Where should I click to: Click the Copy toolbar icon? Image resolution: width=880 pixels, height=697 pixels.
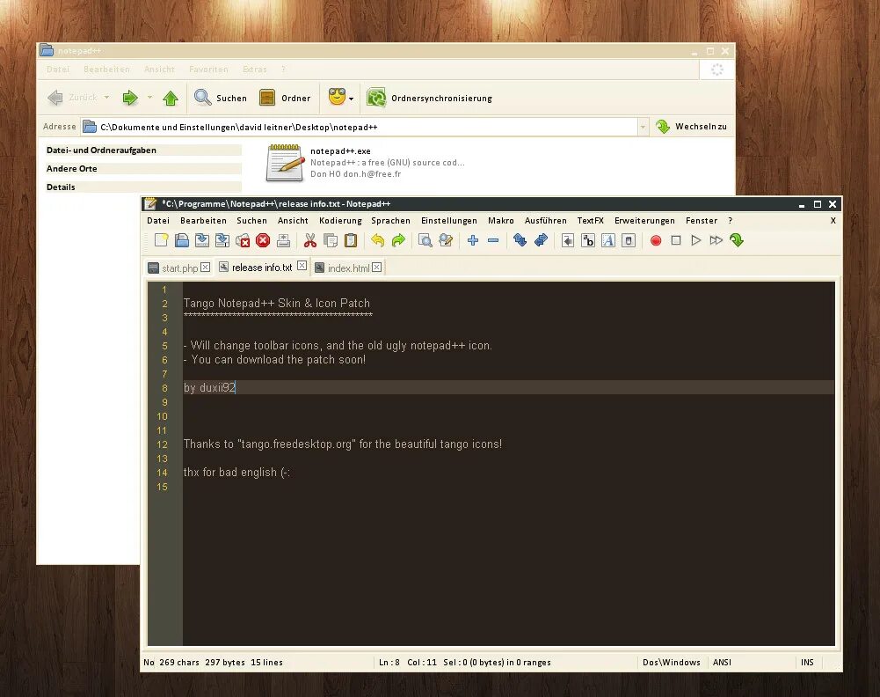pyautogui.click(x=331, y=240)
